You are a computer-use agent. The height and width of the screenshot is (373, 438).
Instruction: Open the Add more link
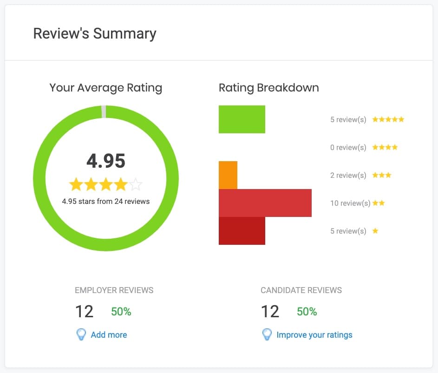point(109,335)
